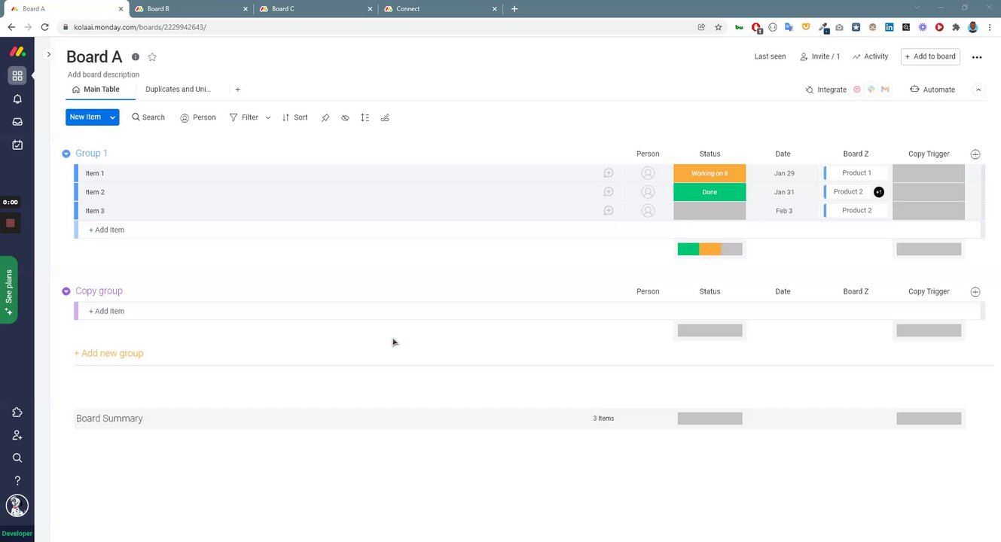Open the inbox icon in sidebar
Image resolution: width=1001 pixels, height=542 pixels.
(x=17, y=121)
